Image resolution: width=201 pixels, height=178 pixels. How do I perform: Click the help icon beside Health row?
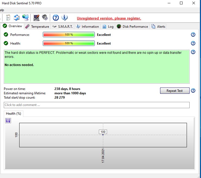[x=193, y=43]
